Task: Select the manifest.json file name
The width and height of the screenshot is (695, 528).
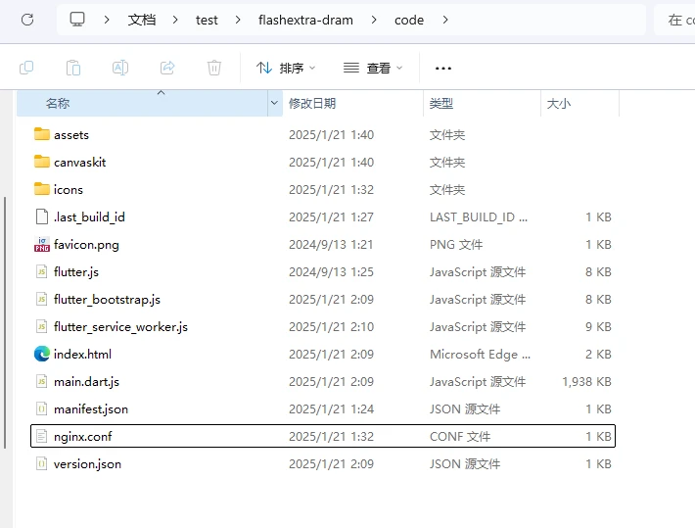Action: point(91,409)
